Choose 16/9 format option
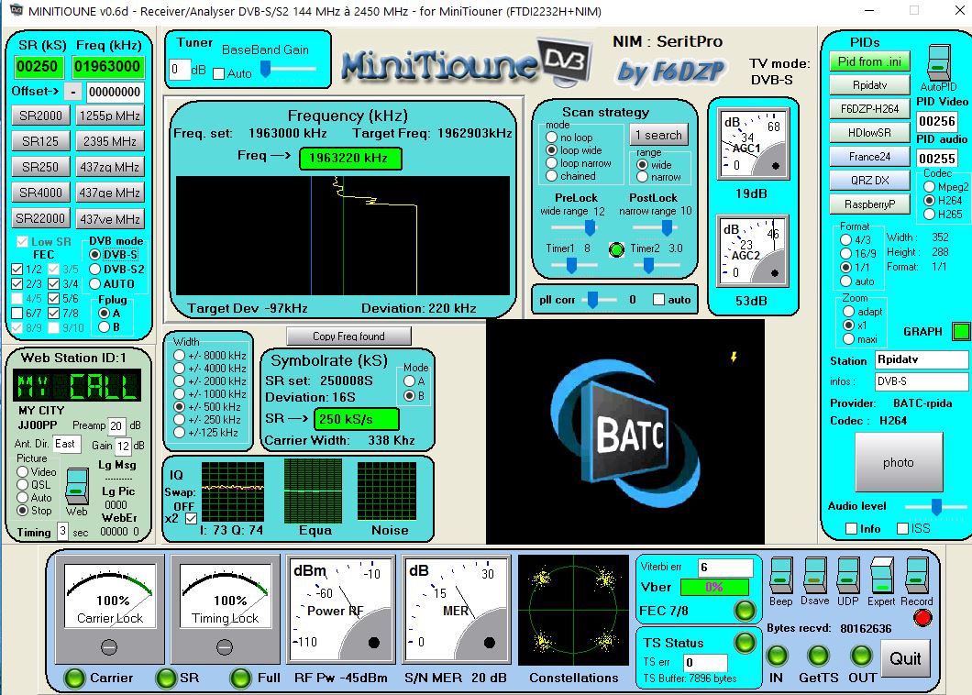The height and width of the screenshot is (695, 972). click(845, 253)
